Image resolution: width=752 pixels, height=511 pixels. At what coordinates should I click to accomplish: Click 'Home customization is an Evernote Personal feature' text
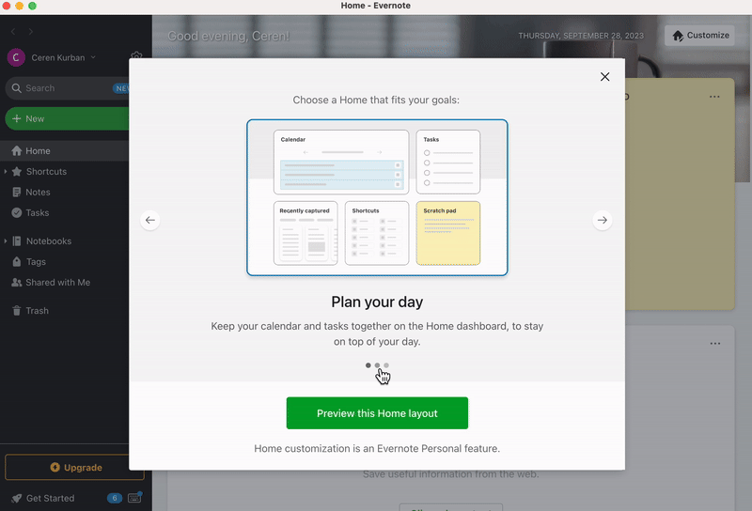(x=377, y=449)
